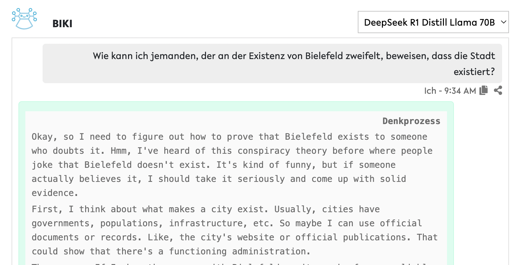Click the word "existiert?" in the question
The width and height of the screenshot is (514, 265).
point(474,72)
